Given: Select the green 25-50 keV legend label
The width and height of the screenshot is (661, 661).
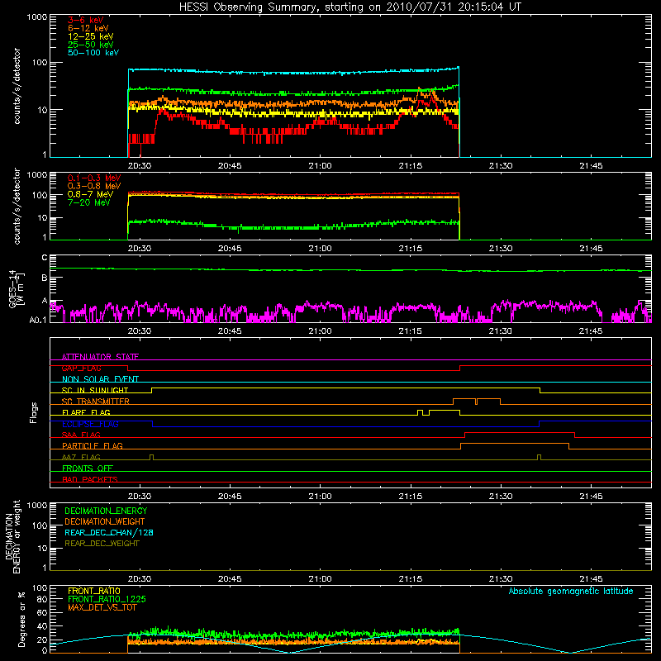Looking at the screenshot, I should tap(91, 45).
